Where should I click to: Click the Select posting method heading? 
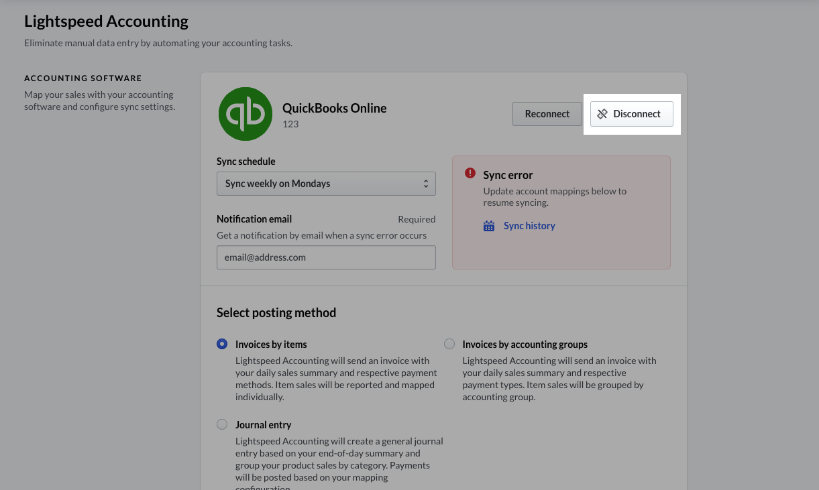(x=276, y=312)
